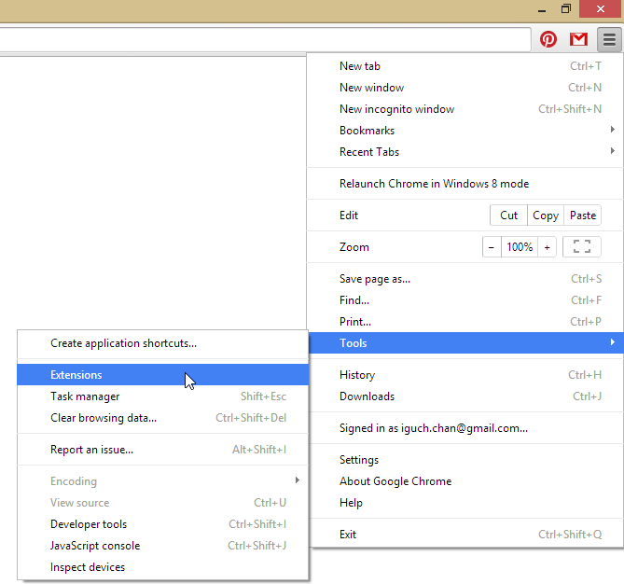Click inside the address bar
This screenshot has width=624, height=584.
(x=265, y=39)
